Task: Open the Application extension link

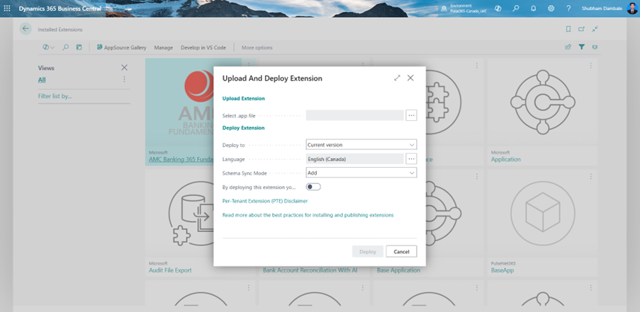Action: (x=506, y=159)
